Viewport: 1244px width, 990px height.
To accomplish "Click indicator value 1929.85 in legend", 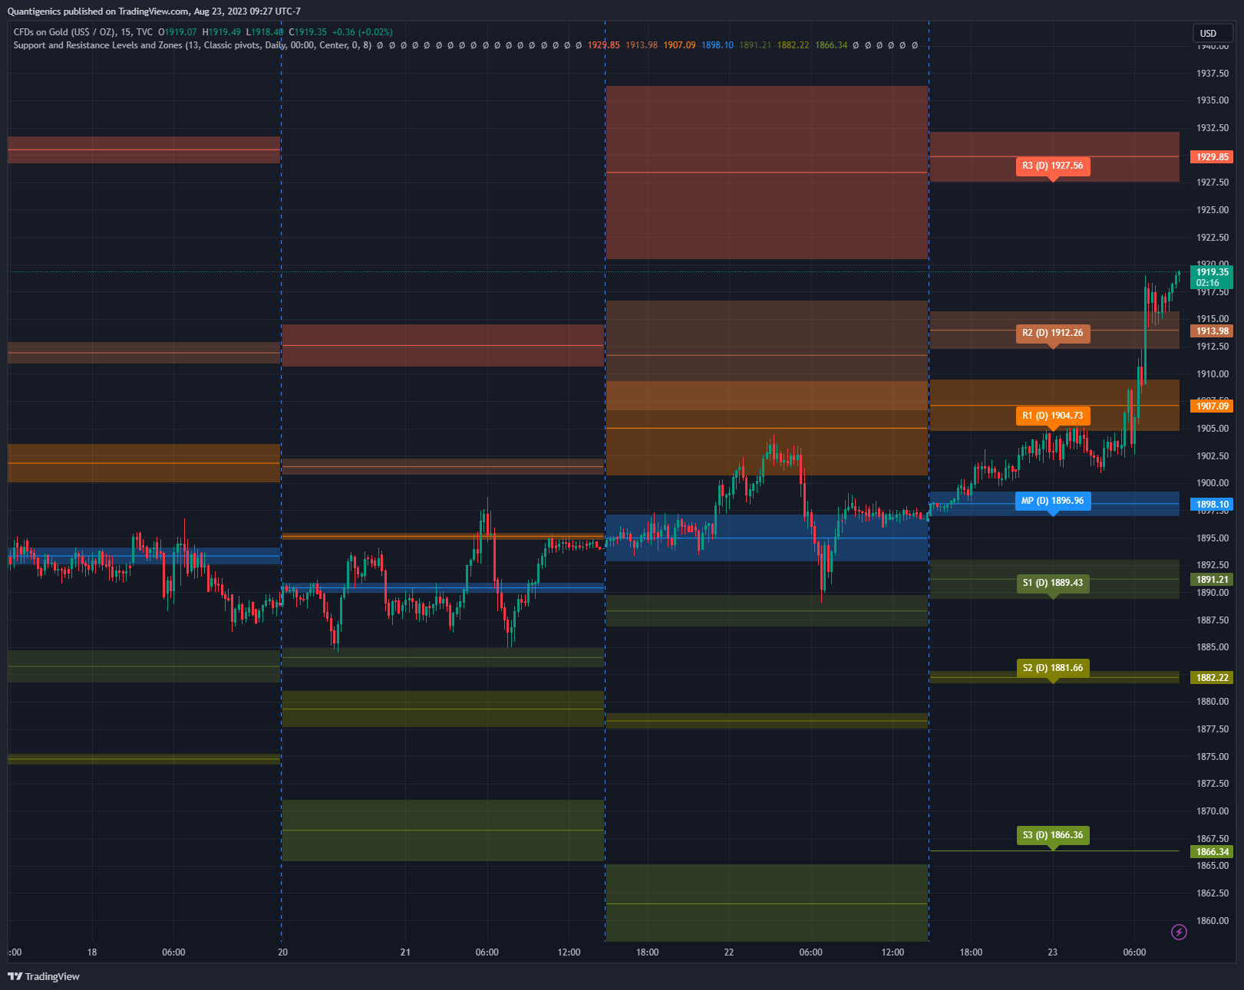I will click(603, 45).
